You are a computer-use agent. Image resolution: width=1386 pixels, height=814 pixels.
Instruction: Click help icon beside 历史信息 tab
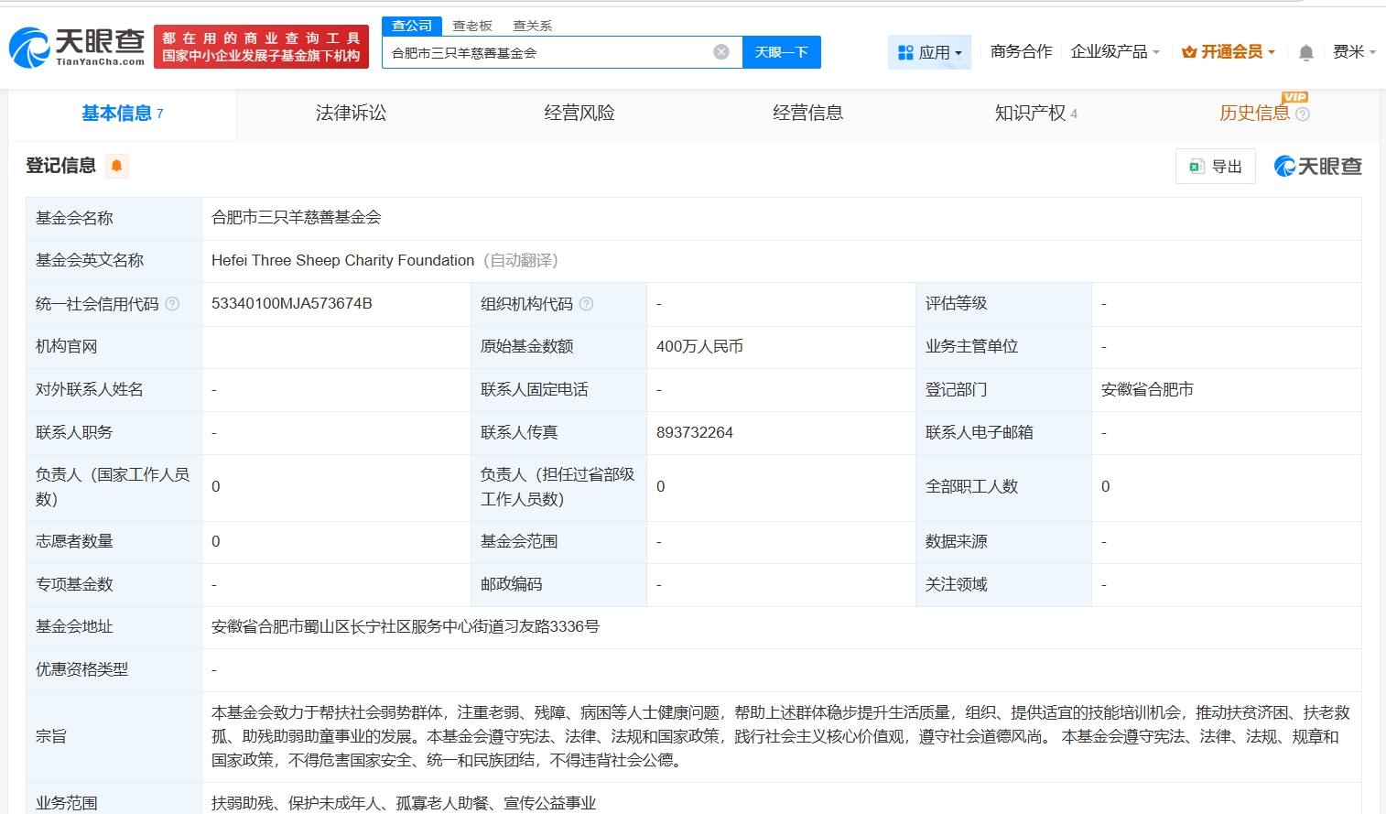1303,114
